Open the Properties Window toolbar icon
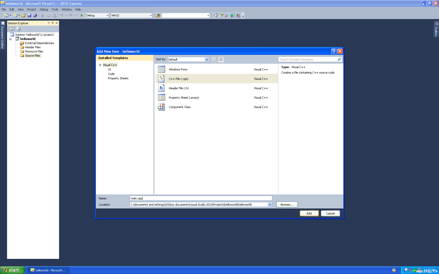This screenshot has height=274, width=439. click(x=221, y=15)
